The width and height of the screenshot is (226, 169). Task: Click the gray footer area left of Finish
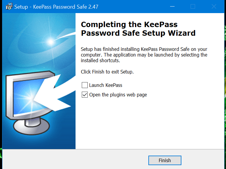click(75, 159)
